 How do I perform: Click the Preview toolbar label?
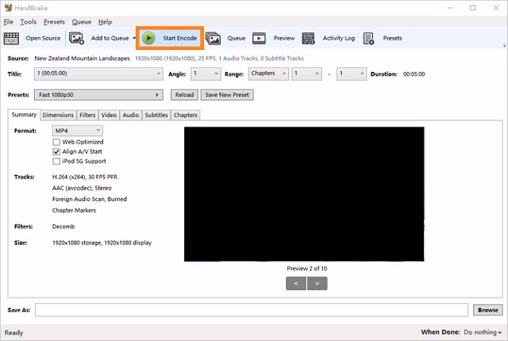coord(284,38)
